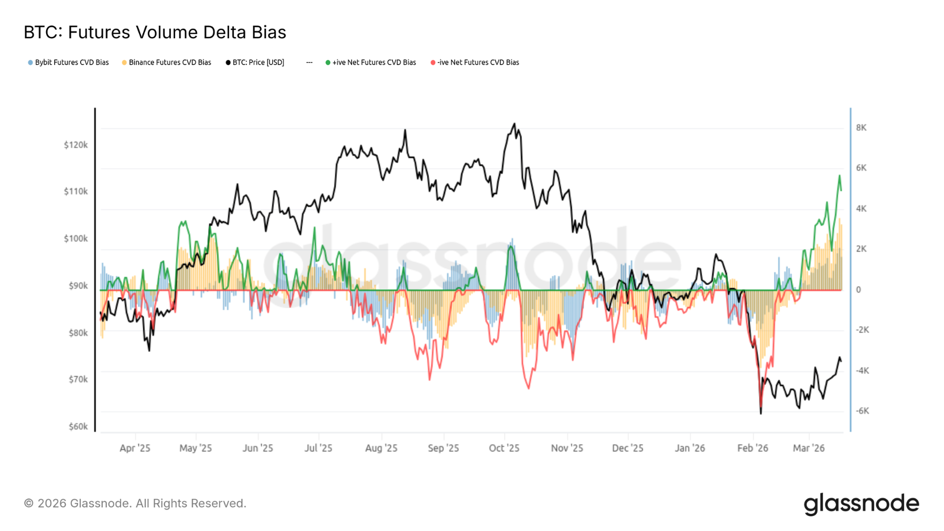
Task: Click the yellow Binance legend dot
Action: (124, 62)
